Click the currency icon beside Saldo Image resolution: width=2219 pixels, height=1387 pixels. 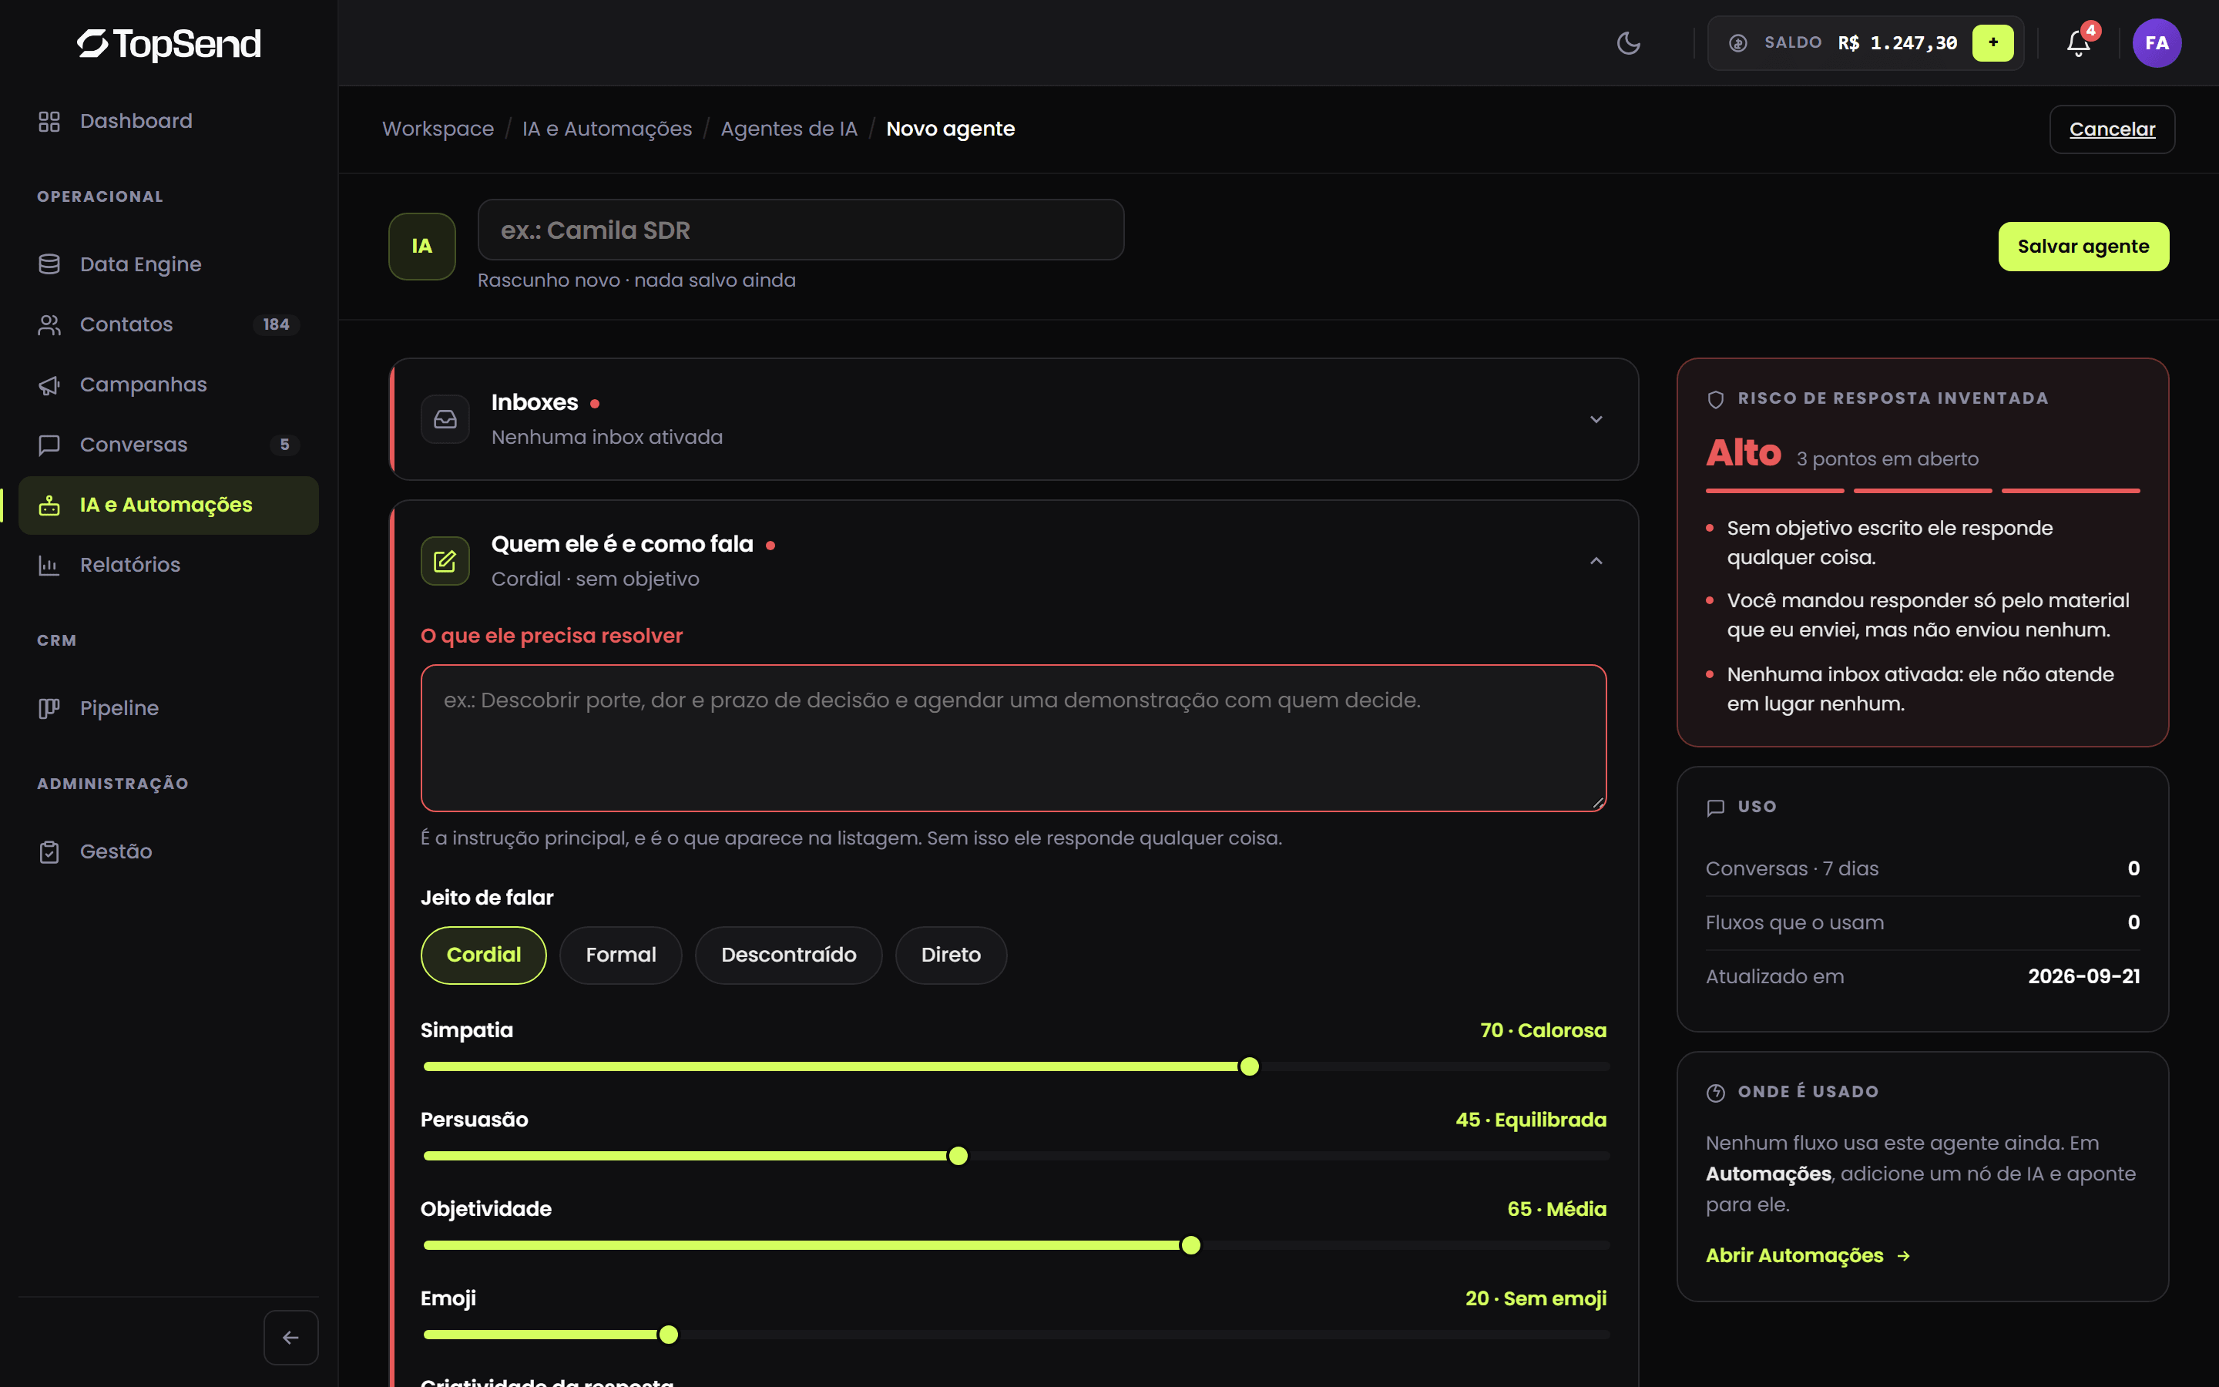coord(1737,43)
